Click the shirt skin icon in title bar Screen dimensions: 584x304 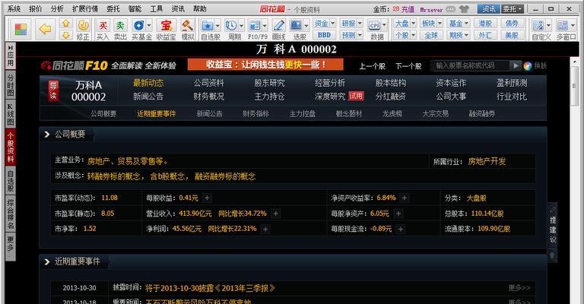tap(464, 9)
